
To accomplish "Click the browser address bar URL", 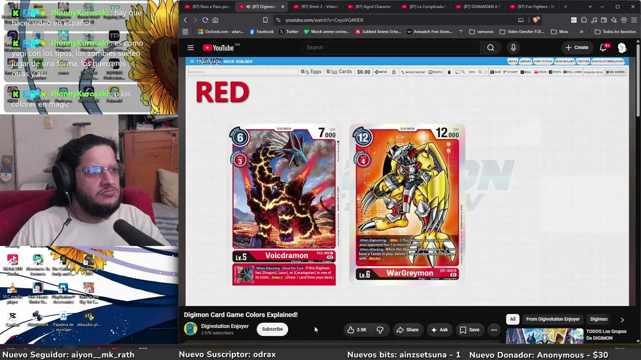I will [x=325, y=20].
